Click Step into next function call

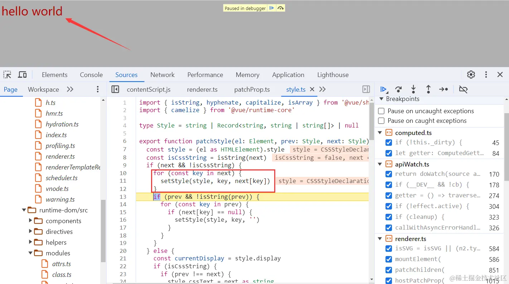[x=413, y=89]
